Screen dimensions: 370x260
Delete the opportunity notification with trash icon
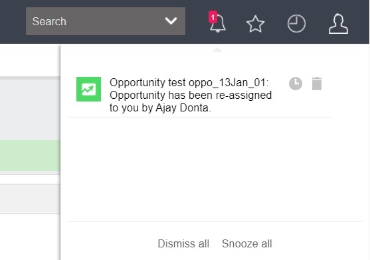pyautogui.click(x=317, y=84)
